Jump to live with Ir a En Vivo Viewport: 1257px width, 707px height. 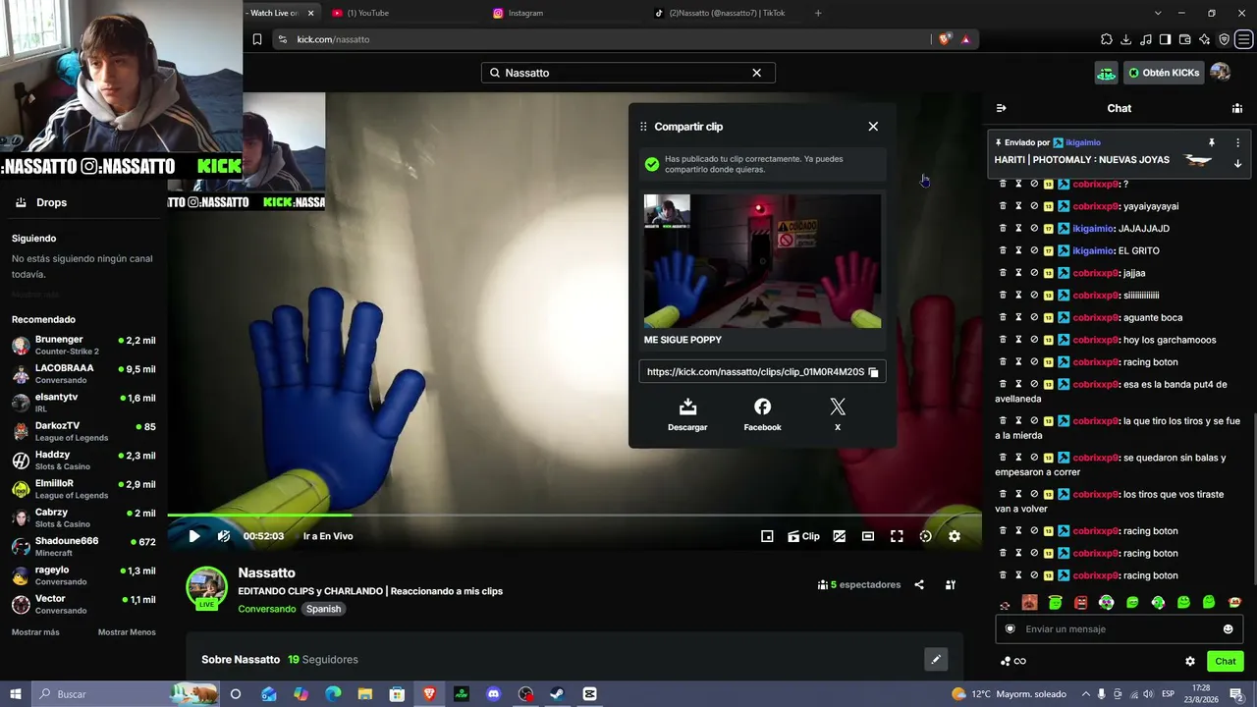click(x=328, y=536)
